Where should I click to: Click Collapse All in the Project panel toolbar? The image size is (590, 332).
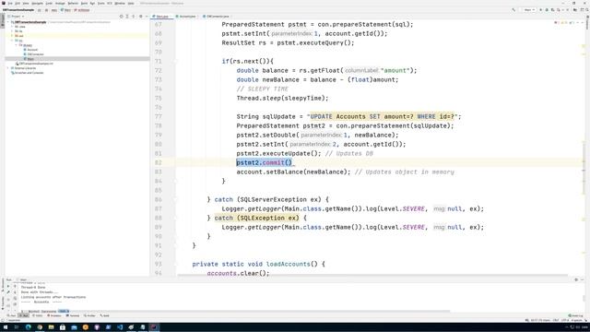coord(133,17)
